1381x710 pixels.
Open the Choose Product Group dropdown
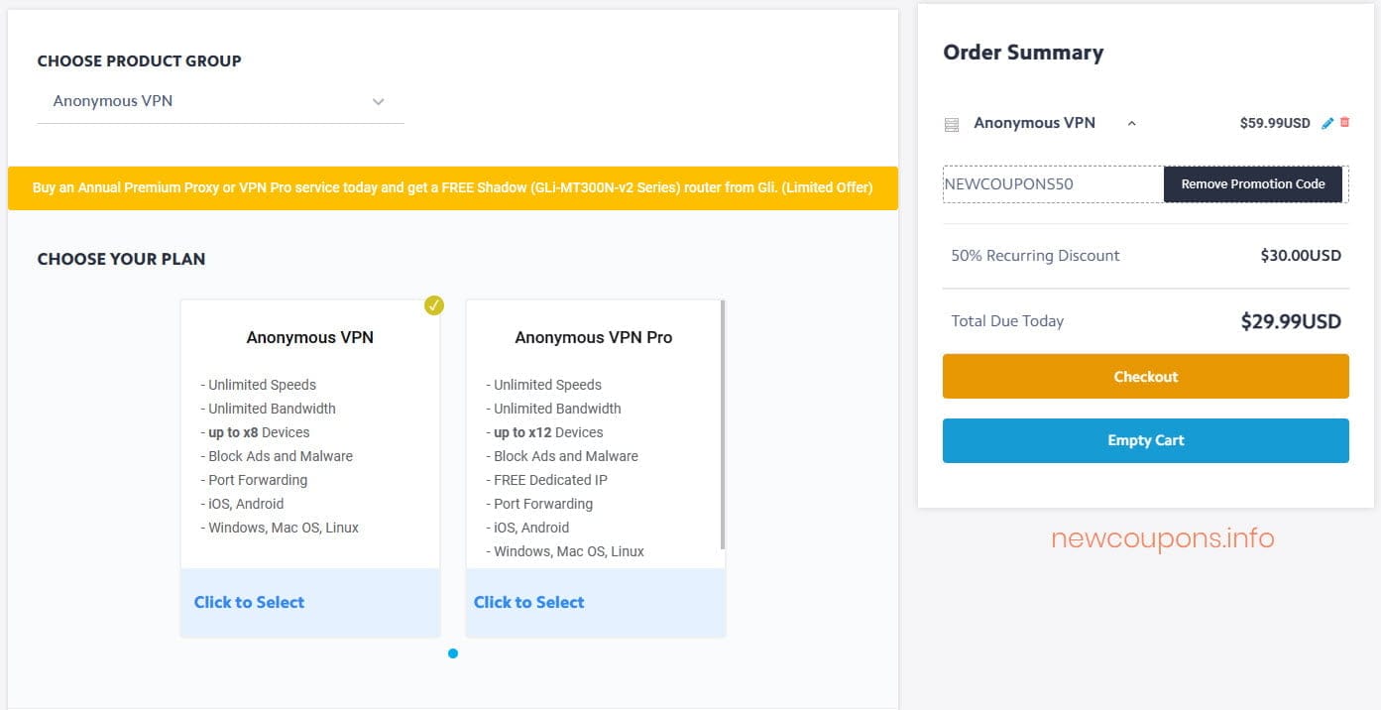click(x=218, y=101)
